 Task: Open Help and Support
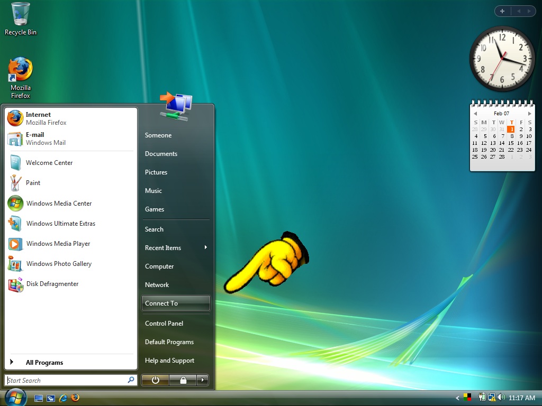[x=169, y=361]
